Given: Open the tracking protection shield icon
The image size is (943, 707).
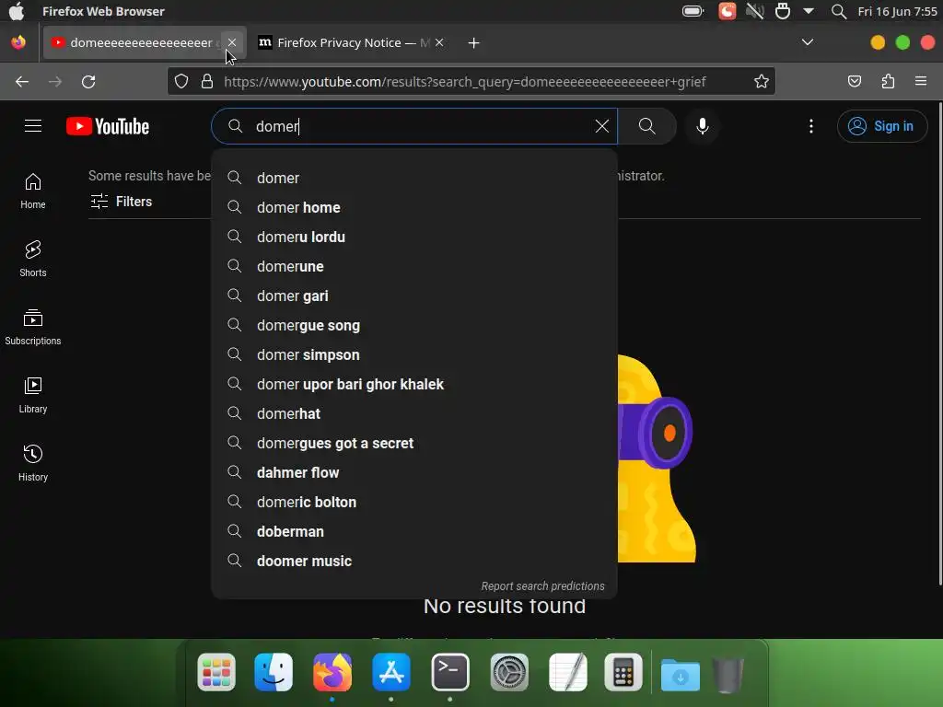Looking at the screenshot, I should pyautogui.click(x=181, y=81).
